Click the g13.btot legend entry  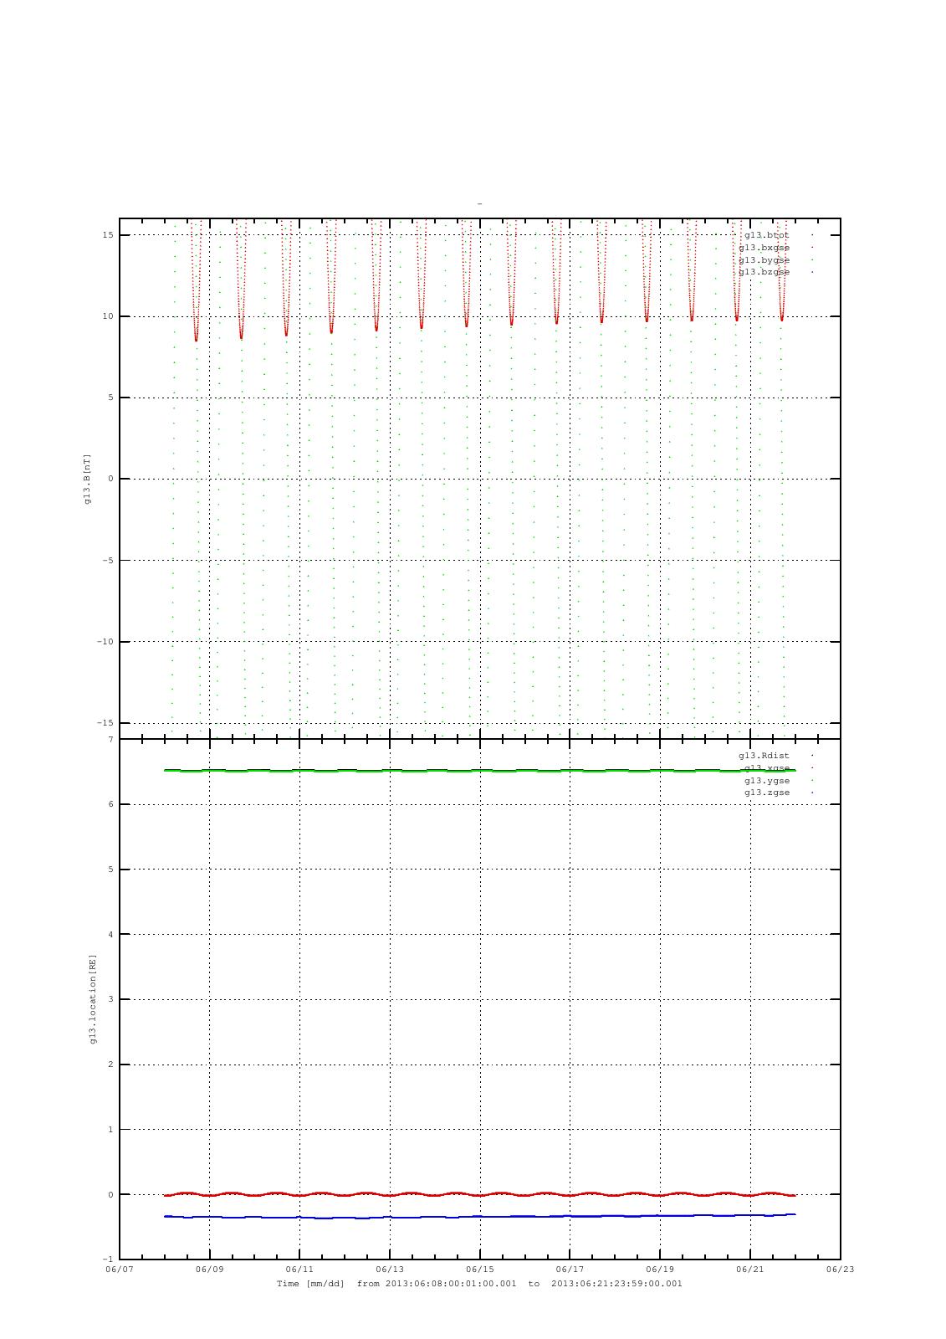(x=766, y=235)
